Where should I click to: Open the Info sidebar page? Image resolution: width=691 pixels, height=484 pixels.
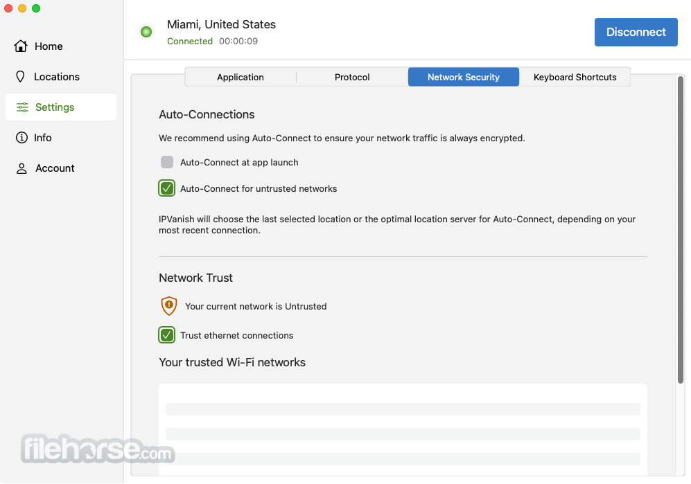(61, 137)
